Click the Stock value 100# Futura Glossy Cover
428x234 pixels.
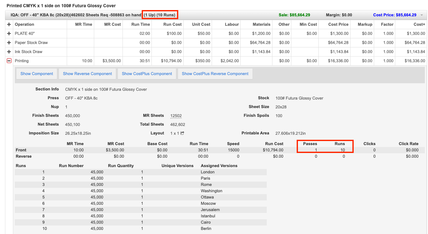(x=300, y=98)
